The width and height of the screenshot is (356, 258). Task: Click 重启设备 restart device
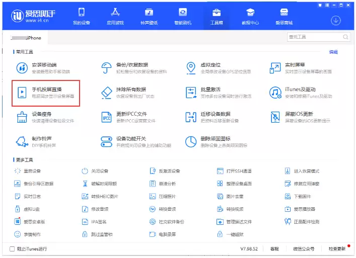point(28,171)
